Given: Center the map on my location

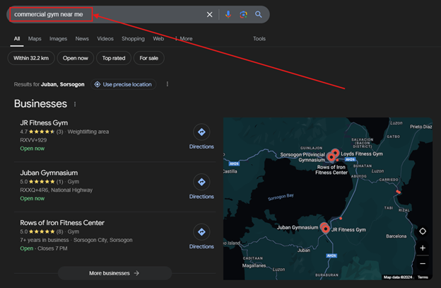Looking at the screenshot, I should tap(423, 231).
